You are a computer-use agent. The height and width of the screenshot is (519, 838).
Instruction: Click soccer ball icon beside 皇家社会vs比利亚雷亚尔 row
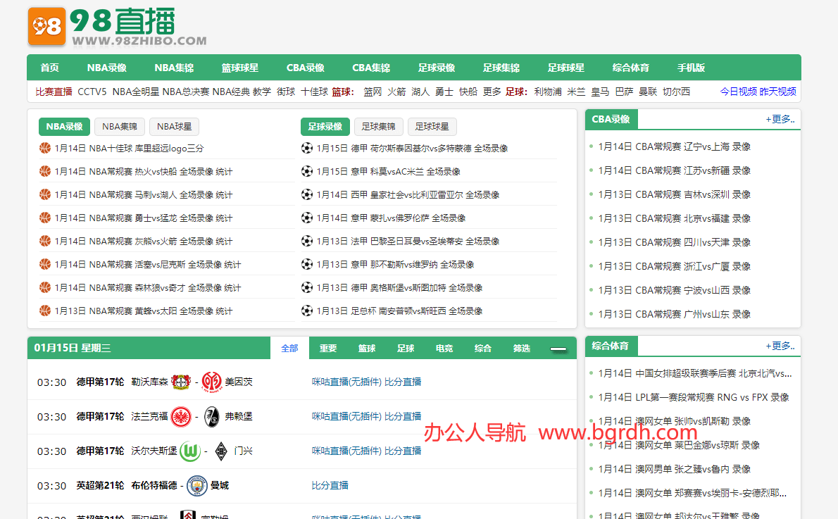tap(307, 194)
